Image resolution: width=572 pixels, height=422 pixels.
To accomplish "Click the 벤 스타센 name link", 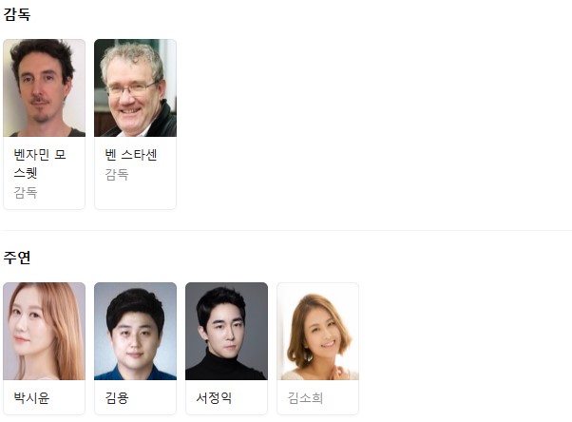I will pyautogui.click(x=131, y=155).
